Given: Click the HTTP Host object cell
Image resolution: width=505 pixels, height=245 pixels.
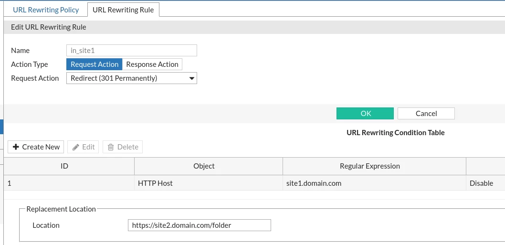Looking at the screenshot, I should [x=209, y=183].
